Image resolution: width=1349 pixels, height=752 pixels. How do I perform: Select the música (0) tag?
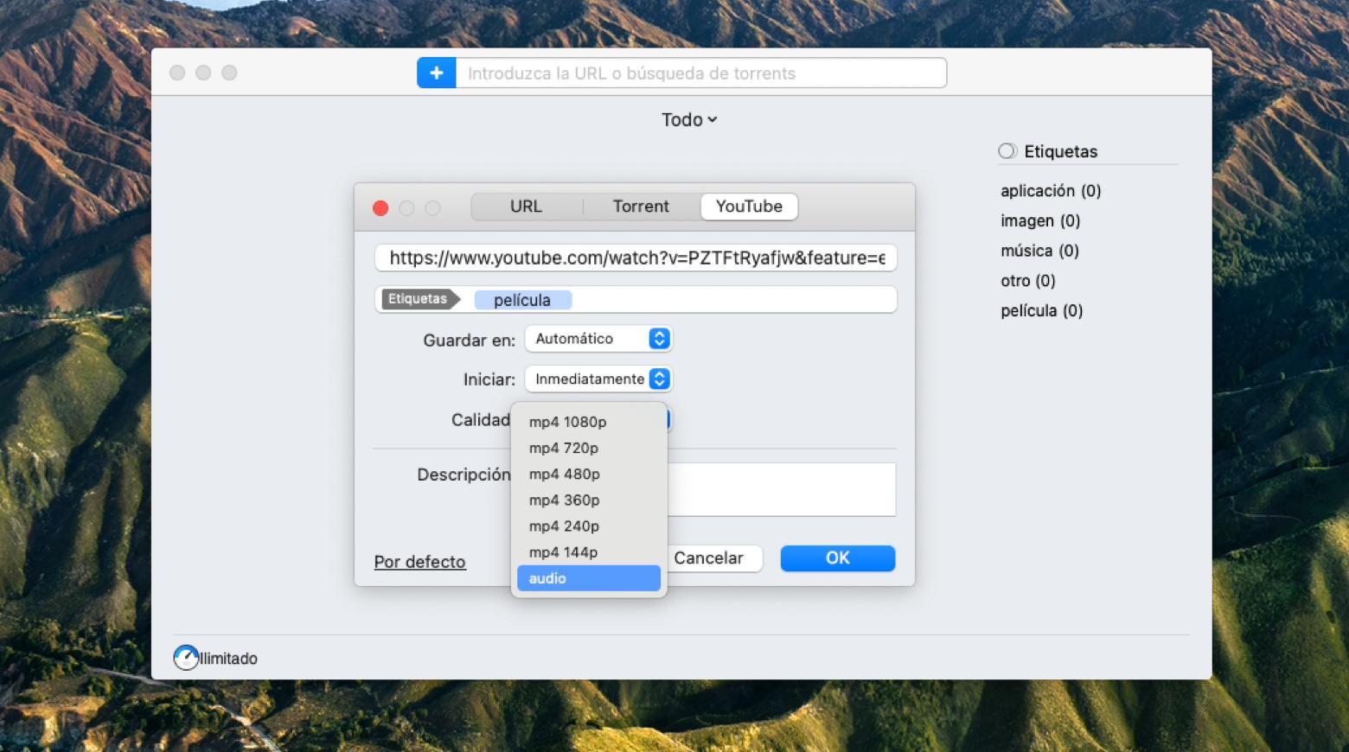click(1039, 251)
